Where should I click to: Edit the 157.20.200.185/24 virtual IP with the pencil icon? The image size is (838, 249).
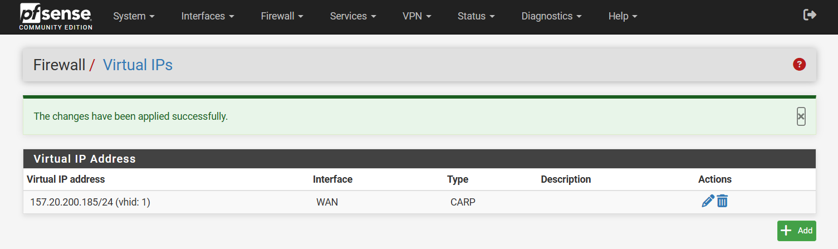tap(708, 201)
